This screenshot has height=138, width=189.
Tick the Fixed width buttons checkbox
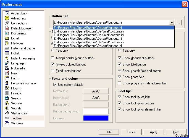(x=53, y=71)
